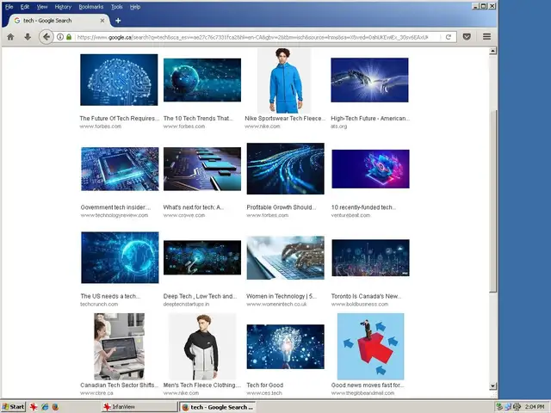This screenshot has width=551, height=413.
Task: Reload the page with the refresh icon
Action: click(x=449, y=37)
